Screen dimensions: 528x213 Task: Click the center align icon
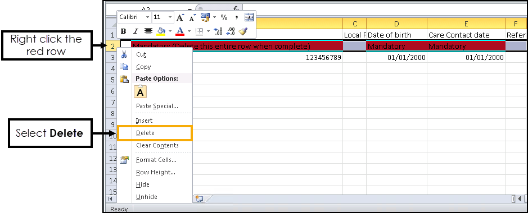coord(148,31)
